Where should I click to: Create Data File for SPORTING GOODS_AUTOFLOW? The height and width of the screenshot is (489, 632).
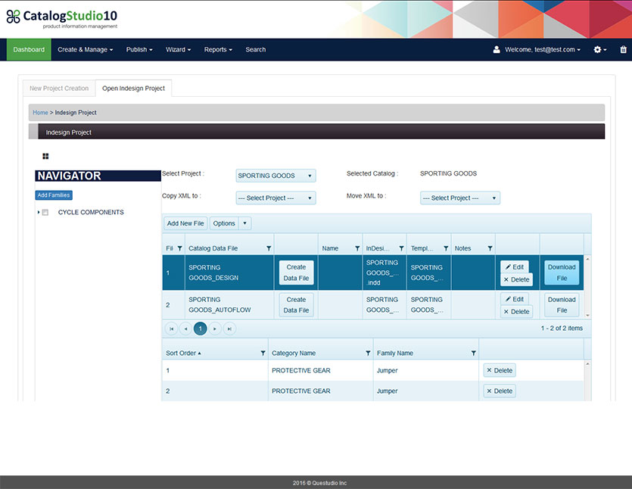click(x=296, y=305)
